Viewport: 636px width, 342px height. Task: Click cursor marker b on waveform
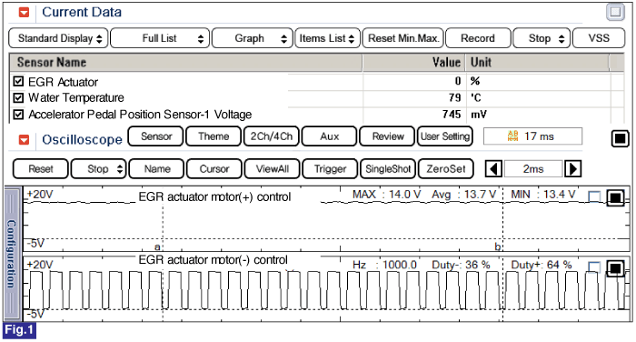tap(498, 246)
